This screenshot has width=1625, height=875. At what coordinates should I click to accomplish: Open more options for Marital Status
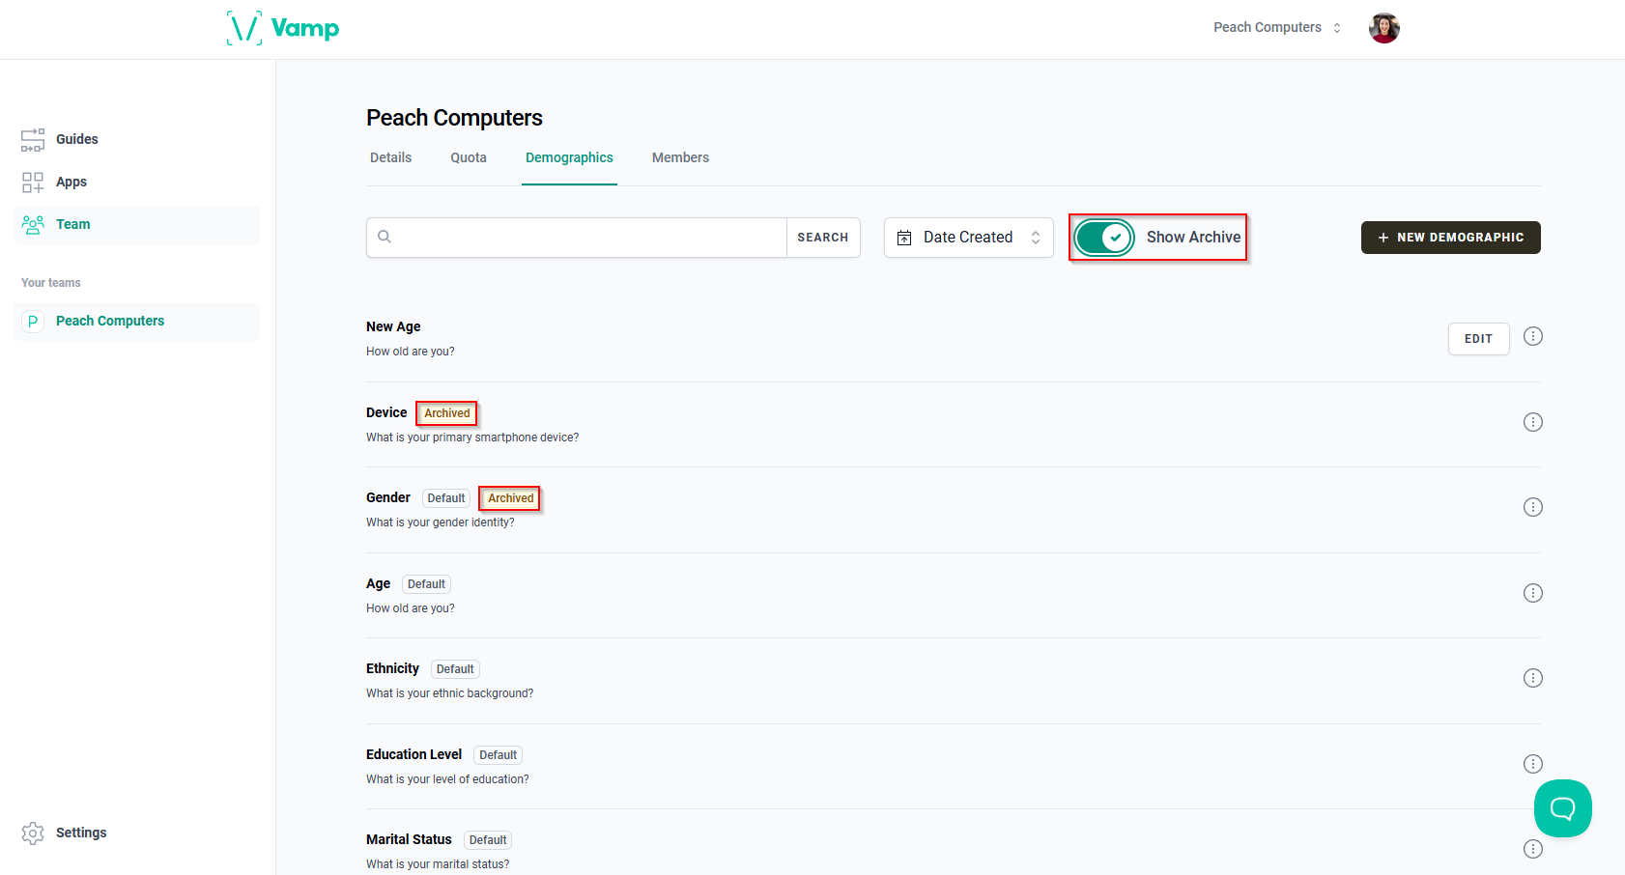pyautogui.click(x=1533, y=849)
